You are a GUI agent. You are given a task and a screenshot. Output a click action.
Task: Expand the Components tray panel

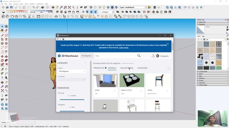coord(212,71)
